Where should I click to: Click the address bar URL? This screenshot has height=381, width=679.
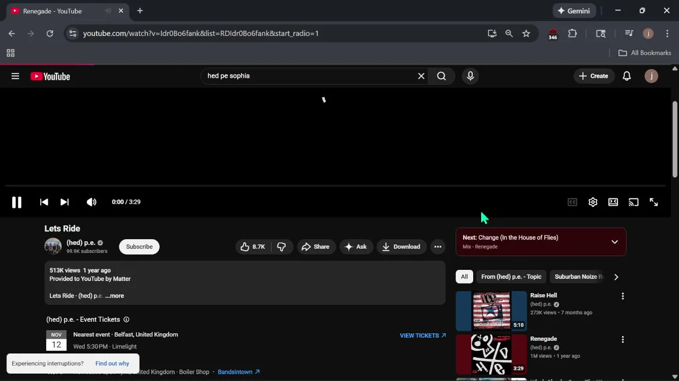[201, 33]
